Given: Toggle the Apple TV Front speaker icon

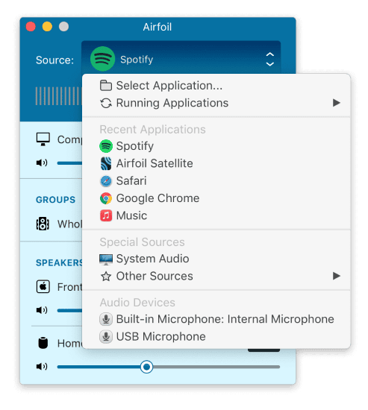Looking at the screenshot, I should (x=43, y=286).
